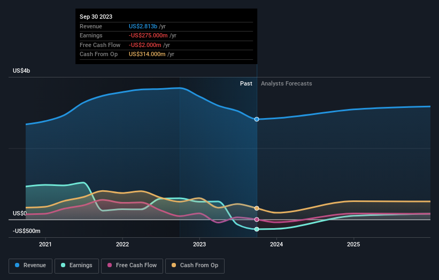Viewport: 439px width, 280px height.
Task: Click the orange Cash From Op data point
Action: click(x=257, y=208)
